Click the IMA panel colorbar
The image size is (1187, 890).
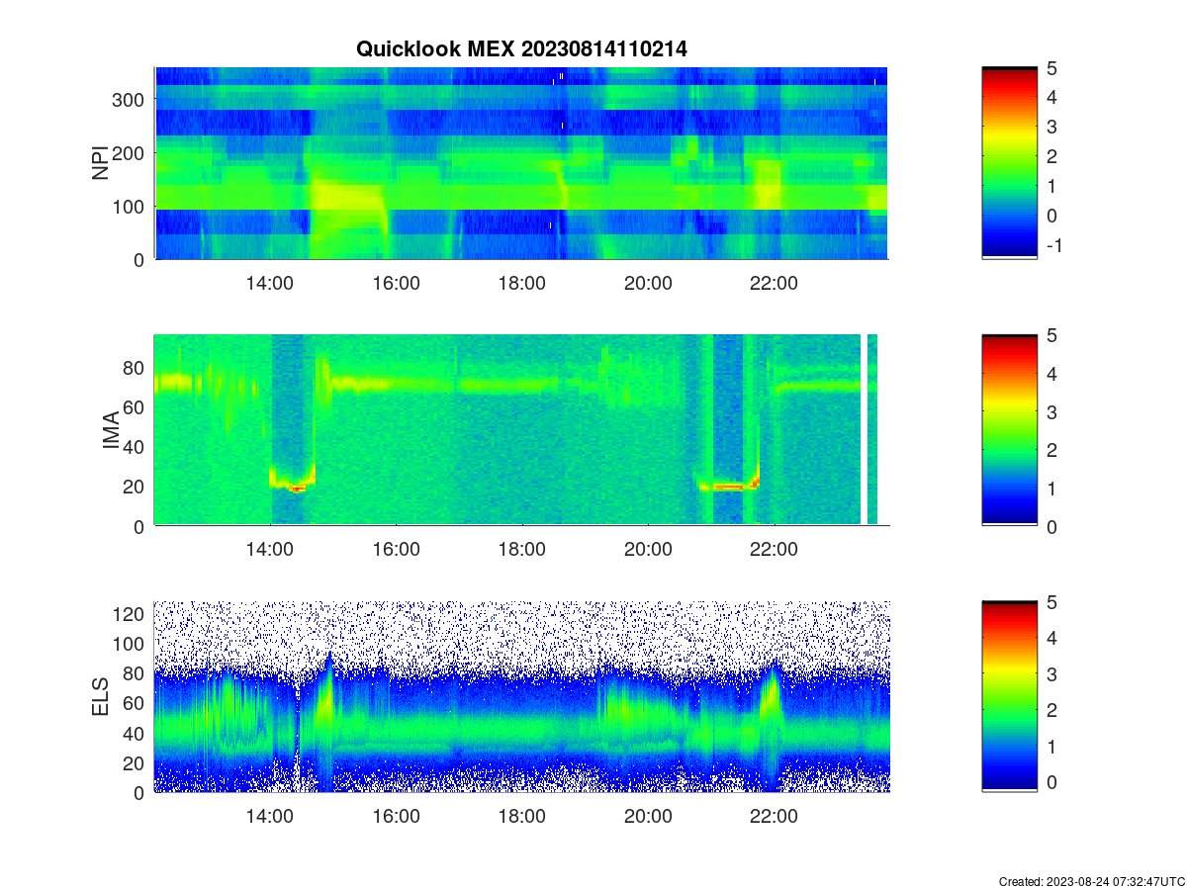coord(1009,430)
